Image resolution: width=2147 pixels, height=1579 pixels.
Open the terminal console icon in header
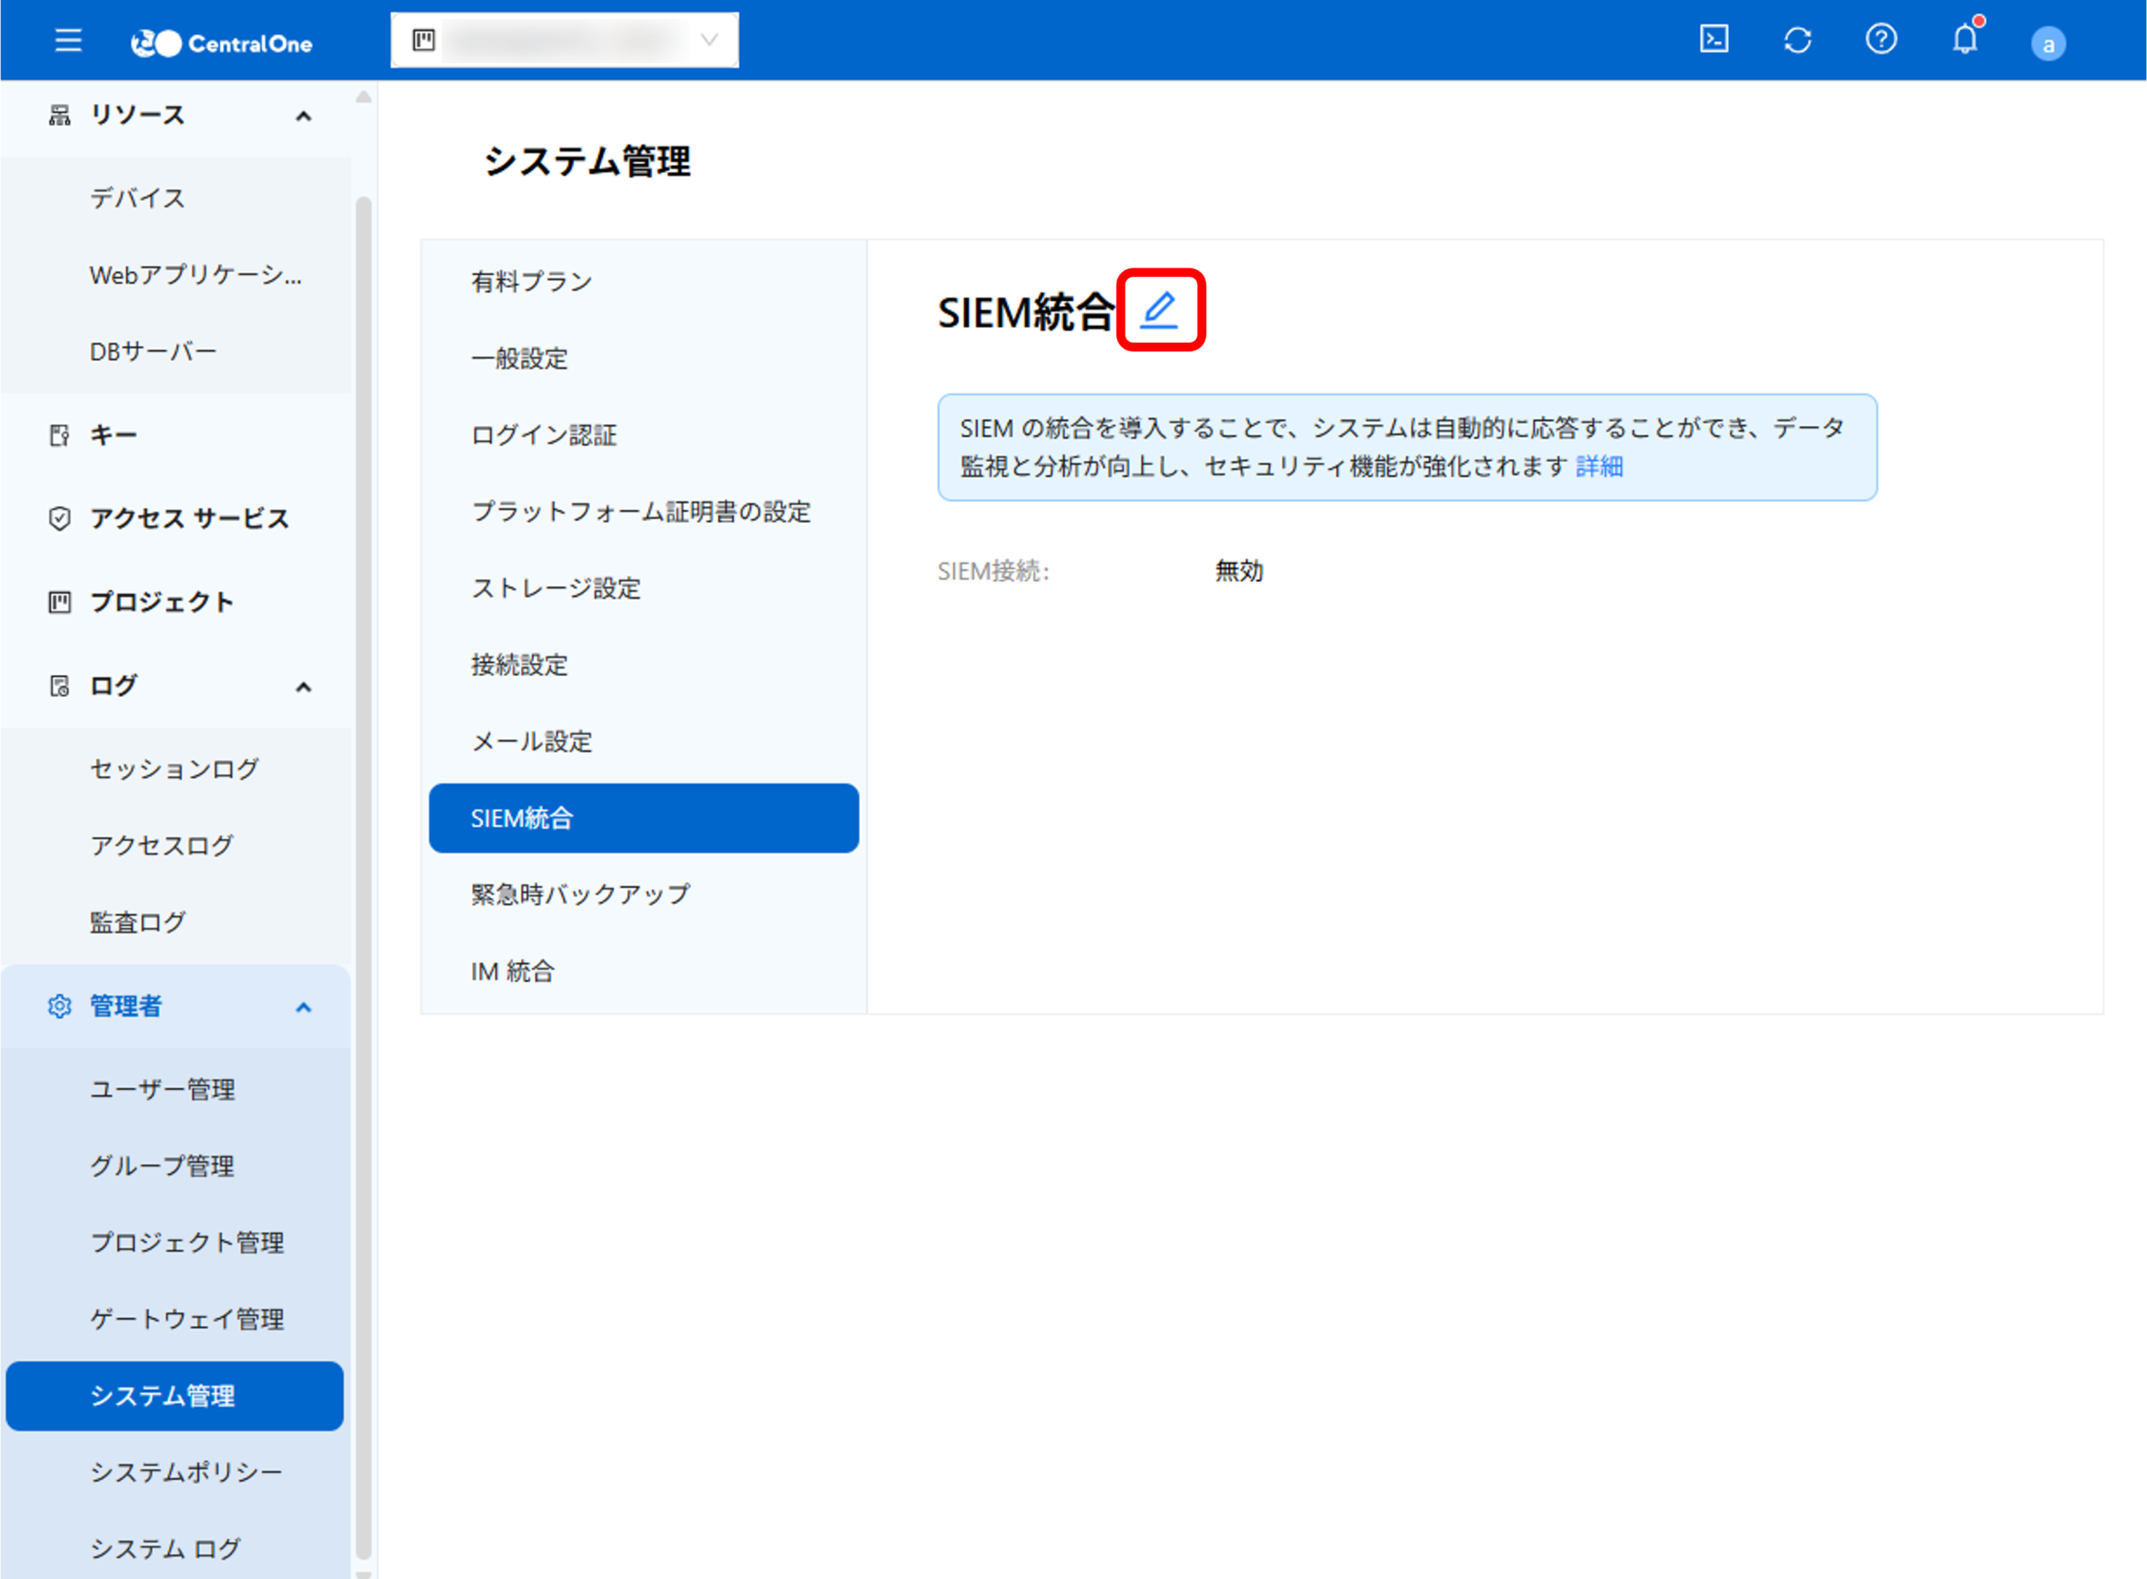(1713, 40)
